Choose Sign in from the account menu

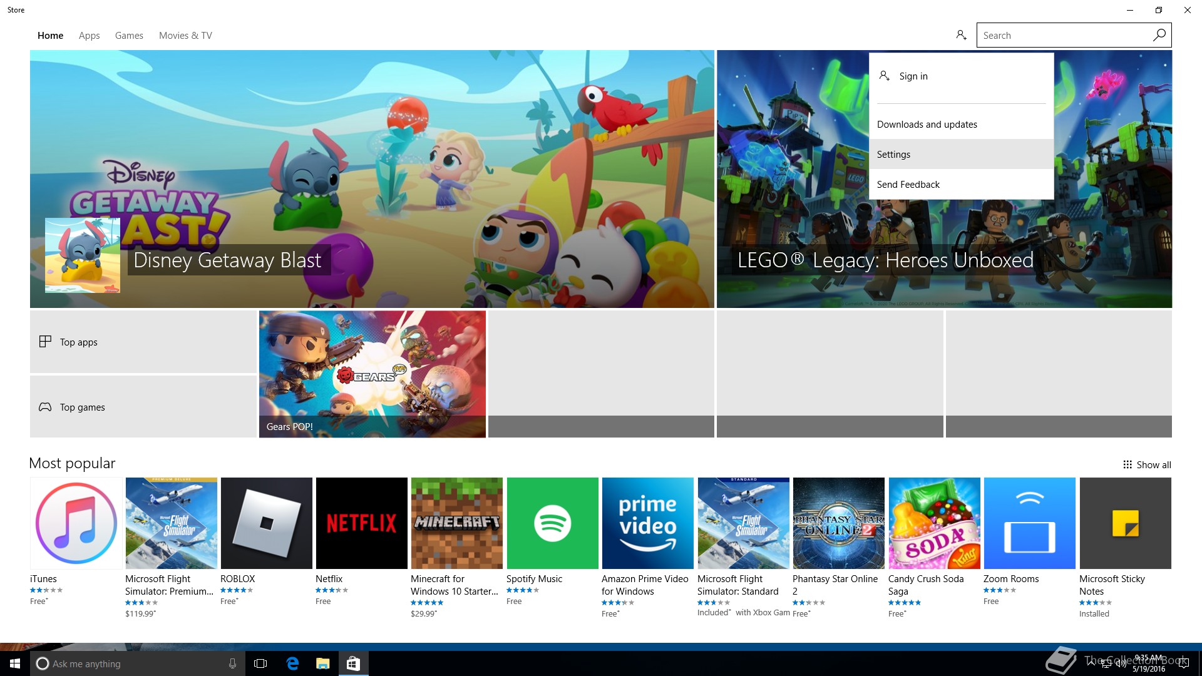pos(961,76)
